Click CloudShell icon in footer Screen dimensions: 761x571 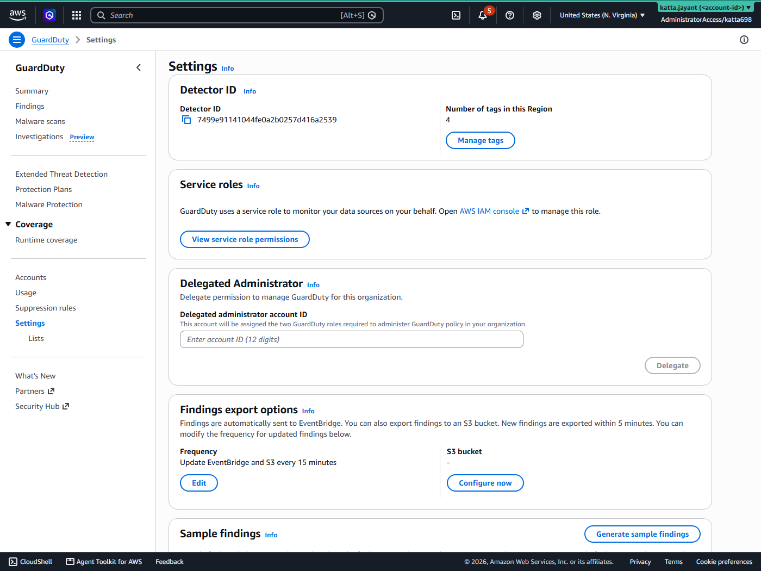[13, 562]
